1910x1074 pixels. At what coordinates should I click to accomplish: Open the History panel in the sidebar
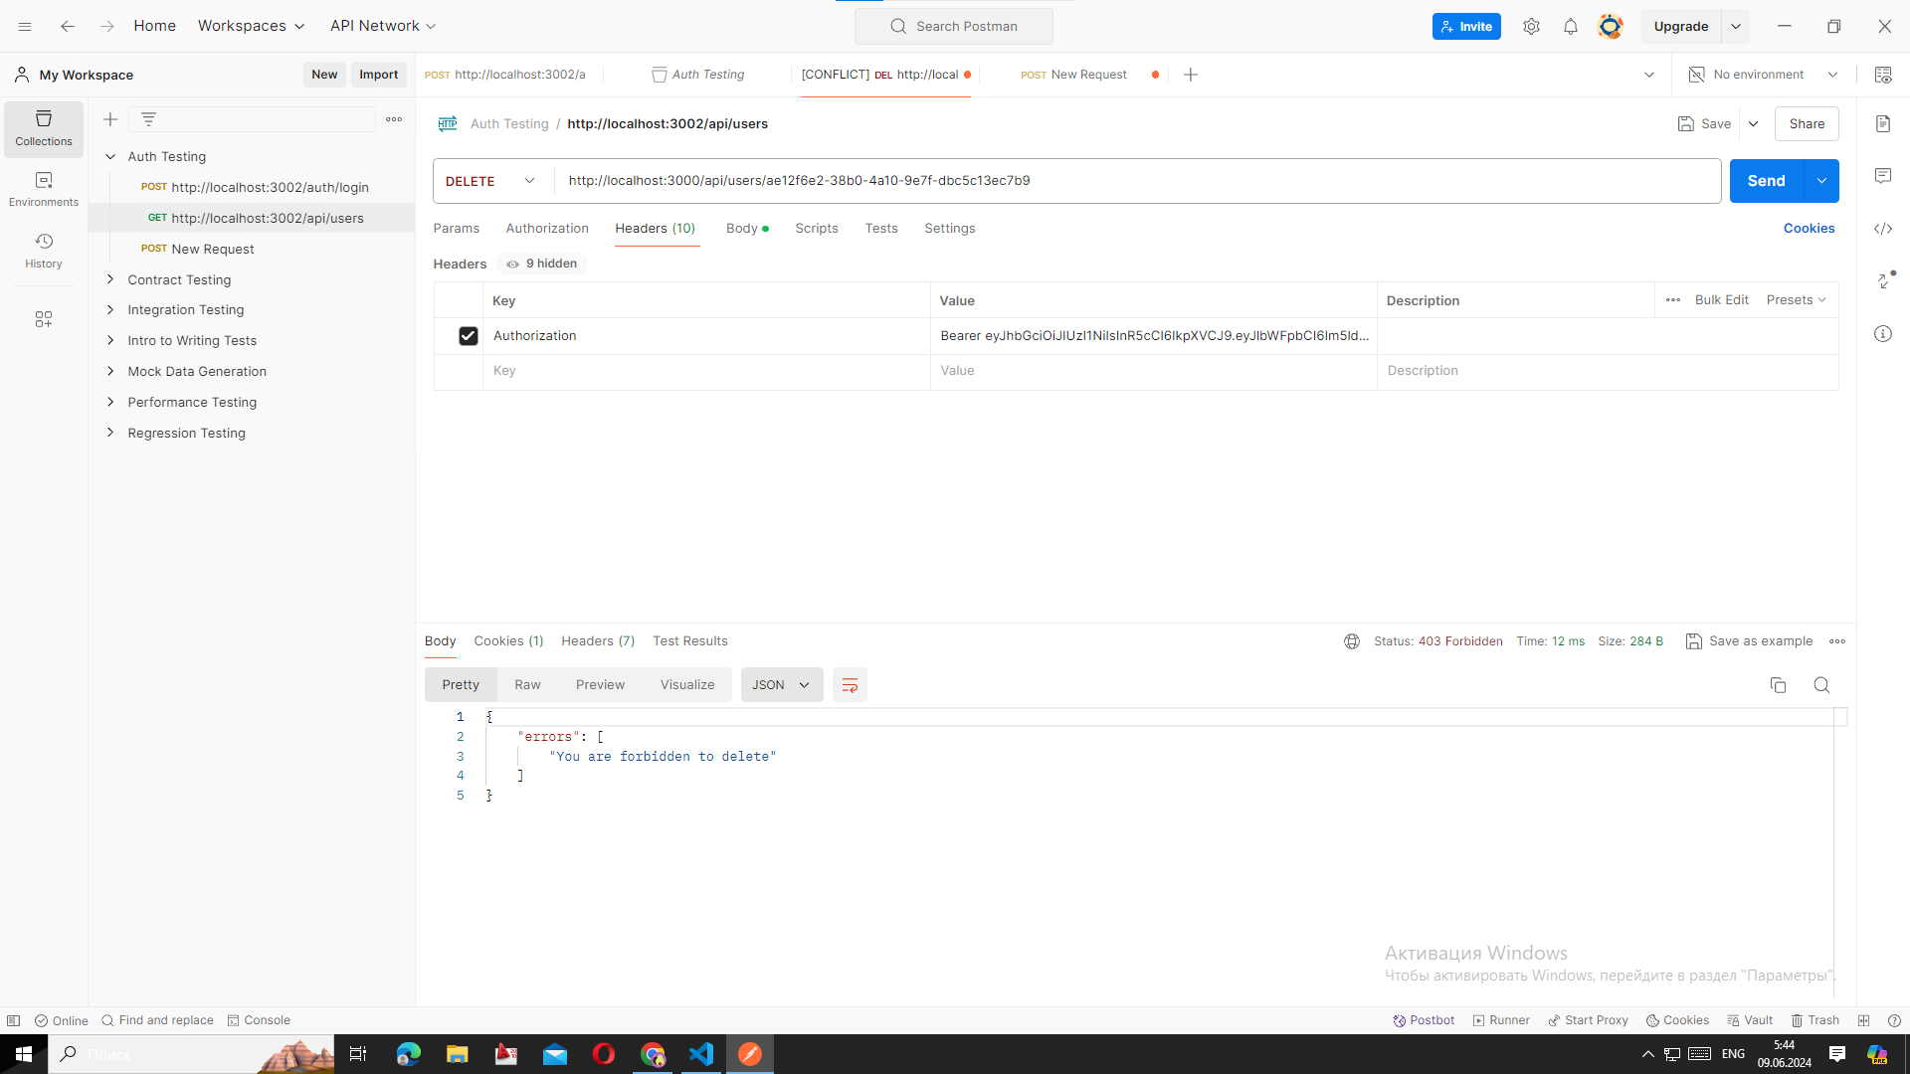43,251
